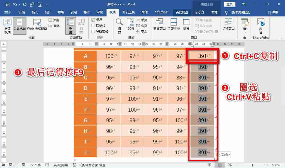Switch to the 开始 ribbon tab

tap(22, 12)
